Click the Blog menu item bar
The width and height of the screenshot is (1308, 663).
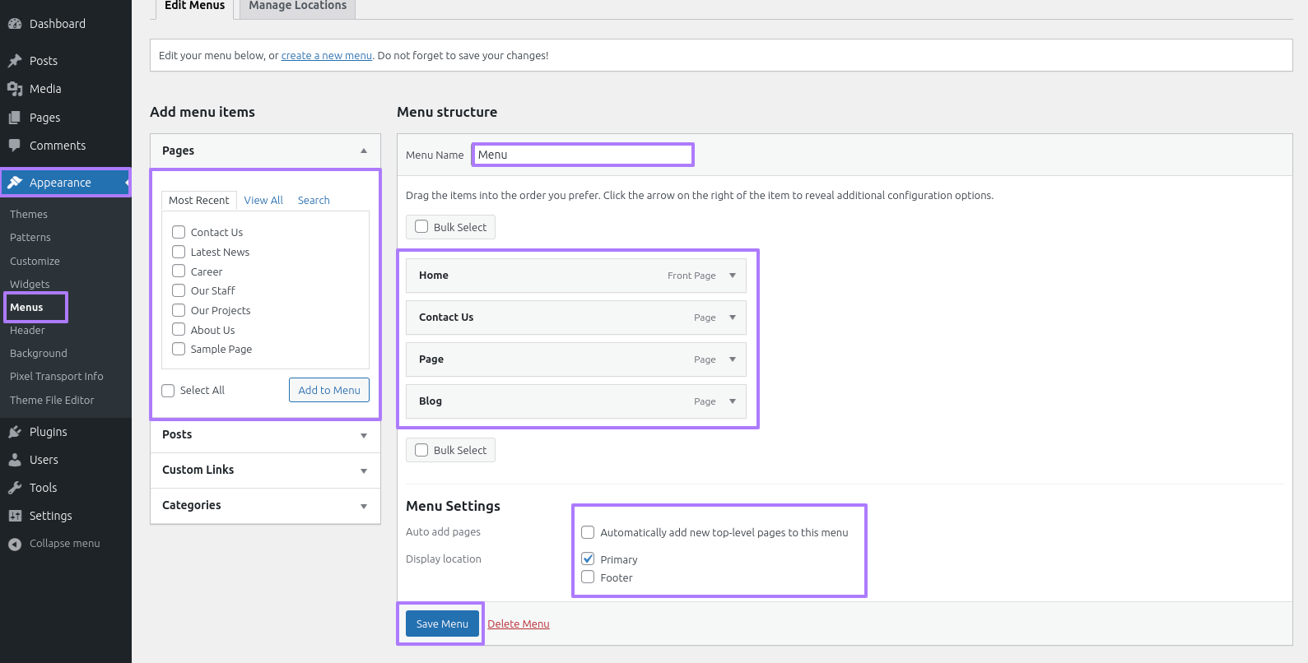pyautogui.click(x=576, y=401)
